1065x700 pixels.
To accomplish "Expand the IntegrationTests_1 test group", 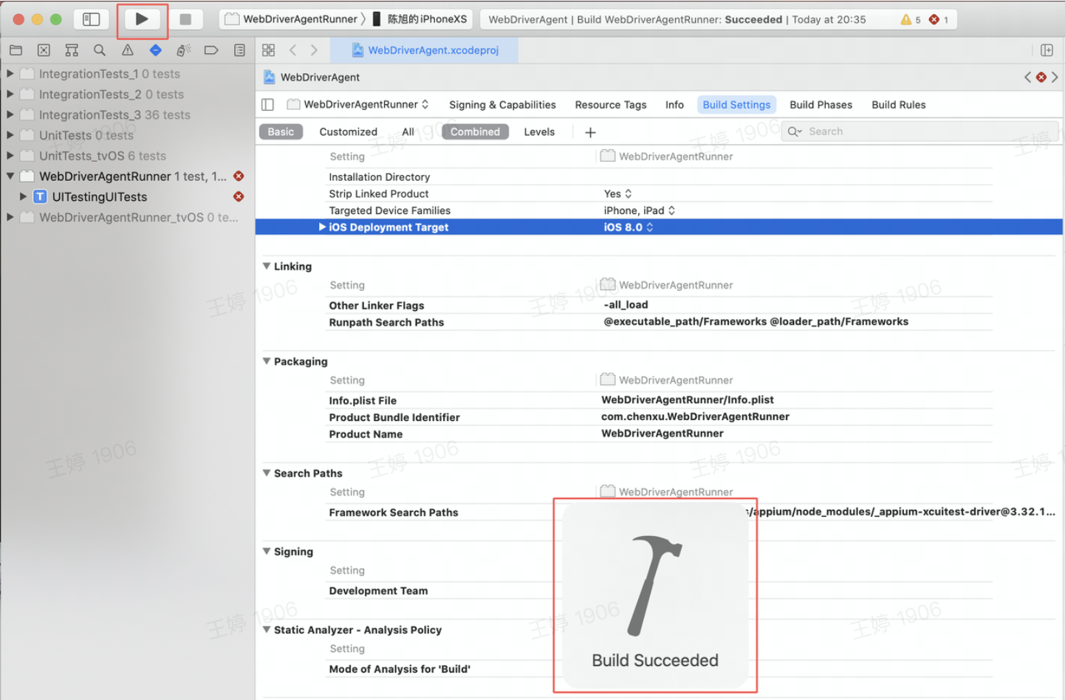I will [10, 74].
